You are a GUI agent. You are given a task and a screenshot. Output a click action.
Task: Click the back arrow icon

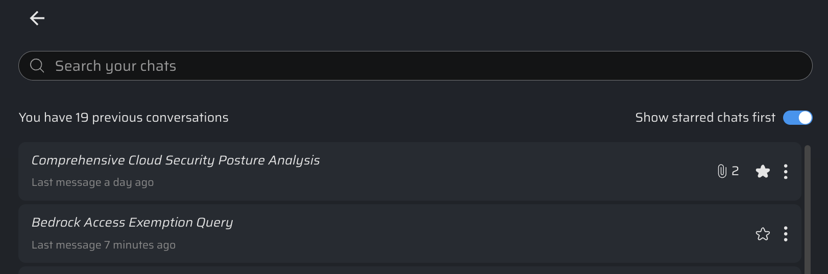tap(37, 18)
